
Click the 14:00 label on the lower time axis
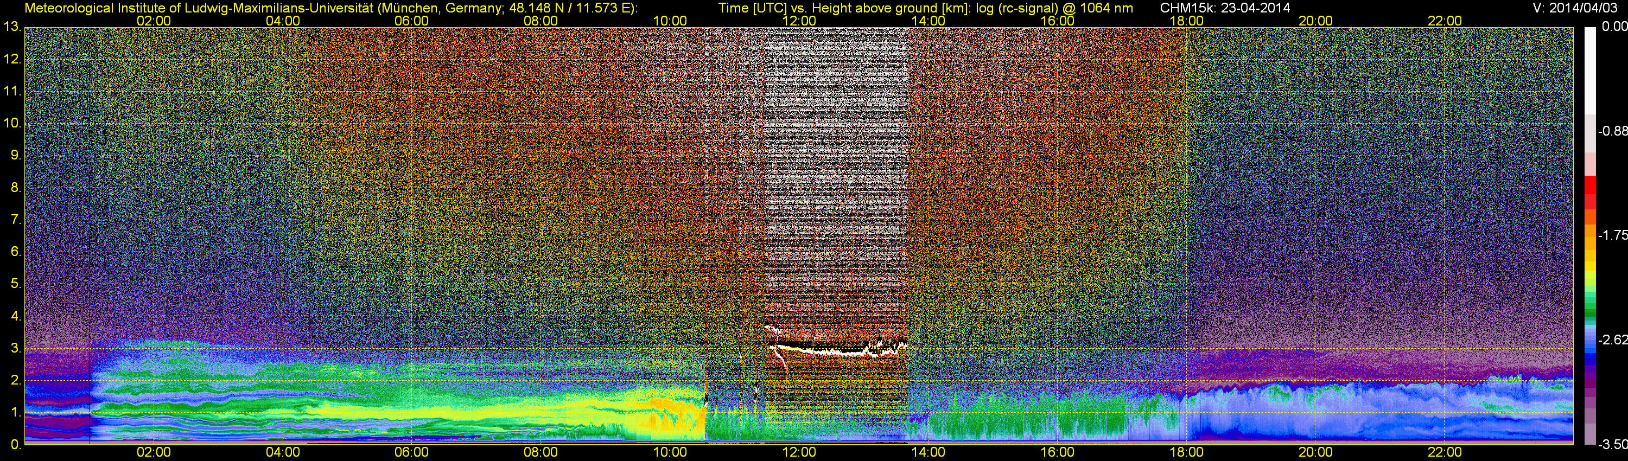[929, 452]
